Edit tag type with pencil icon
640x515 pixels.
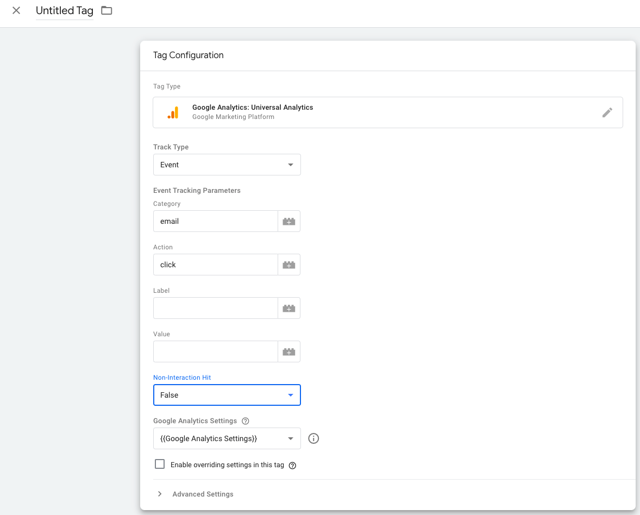click(607, 112)
